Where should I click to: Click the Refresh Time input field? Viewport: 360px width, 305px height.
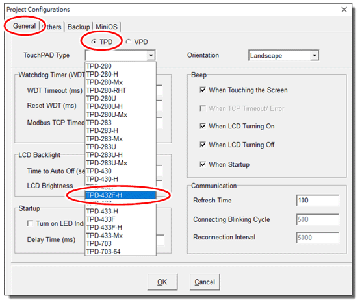(x=318, y=201)
